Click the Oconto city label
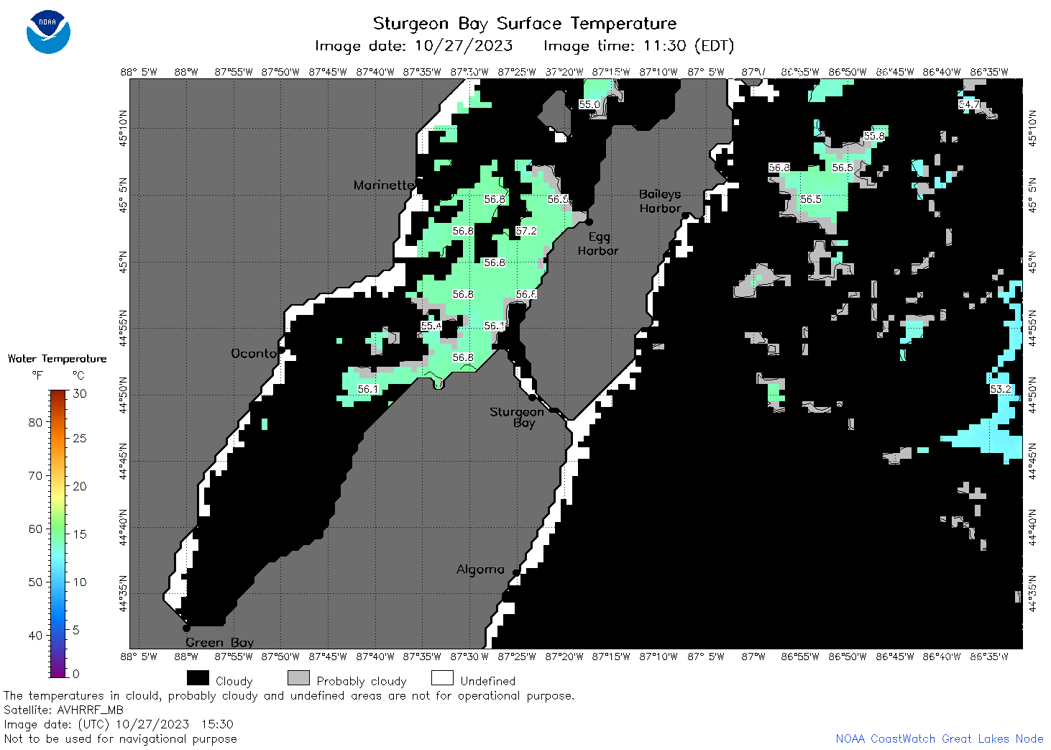The image size is (1051, 750). [254, 353]
